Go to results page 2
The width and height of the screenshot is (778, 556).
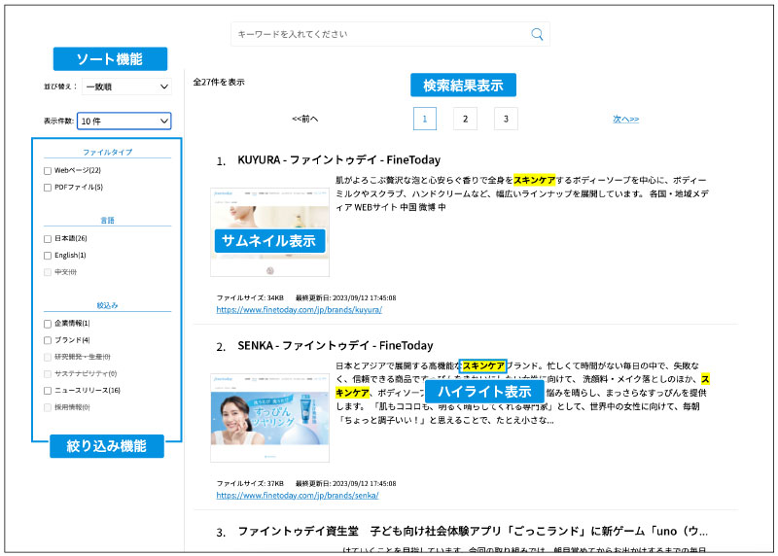pos(466,119)
